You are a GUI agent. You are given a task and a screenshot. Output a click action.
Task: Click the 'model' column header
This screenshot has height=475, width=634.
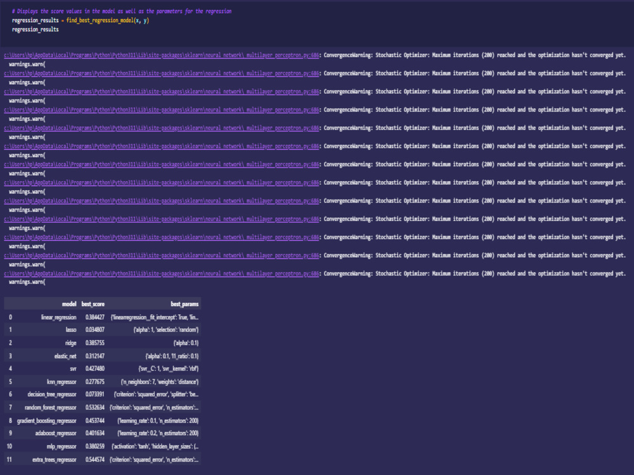(69, 304)
